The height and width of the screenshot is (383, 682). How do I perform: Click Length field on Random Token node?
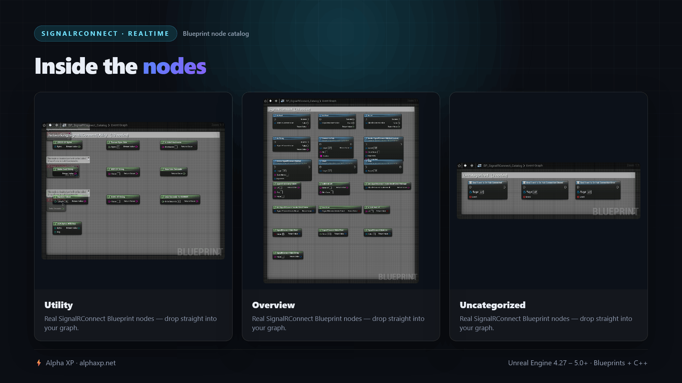(x=66, y=201)
